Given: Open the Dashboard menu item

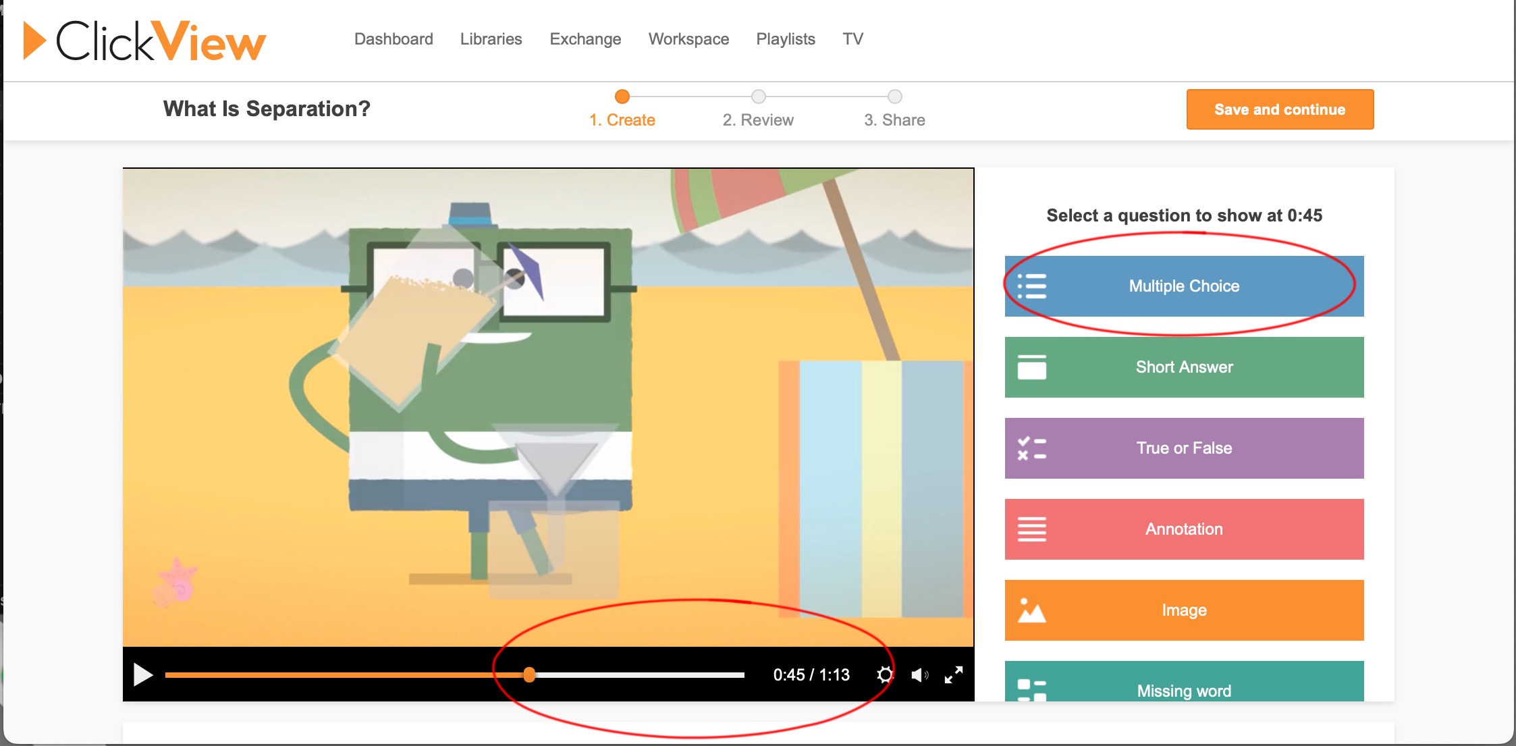Looking at the screenshot, I should [x=394, y=39].
